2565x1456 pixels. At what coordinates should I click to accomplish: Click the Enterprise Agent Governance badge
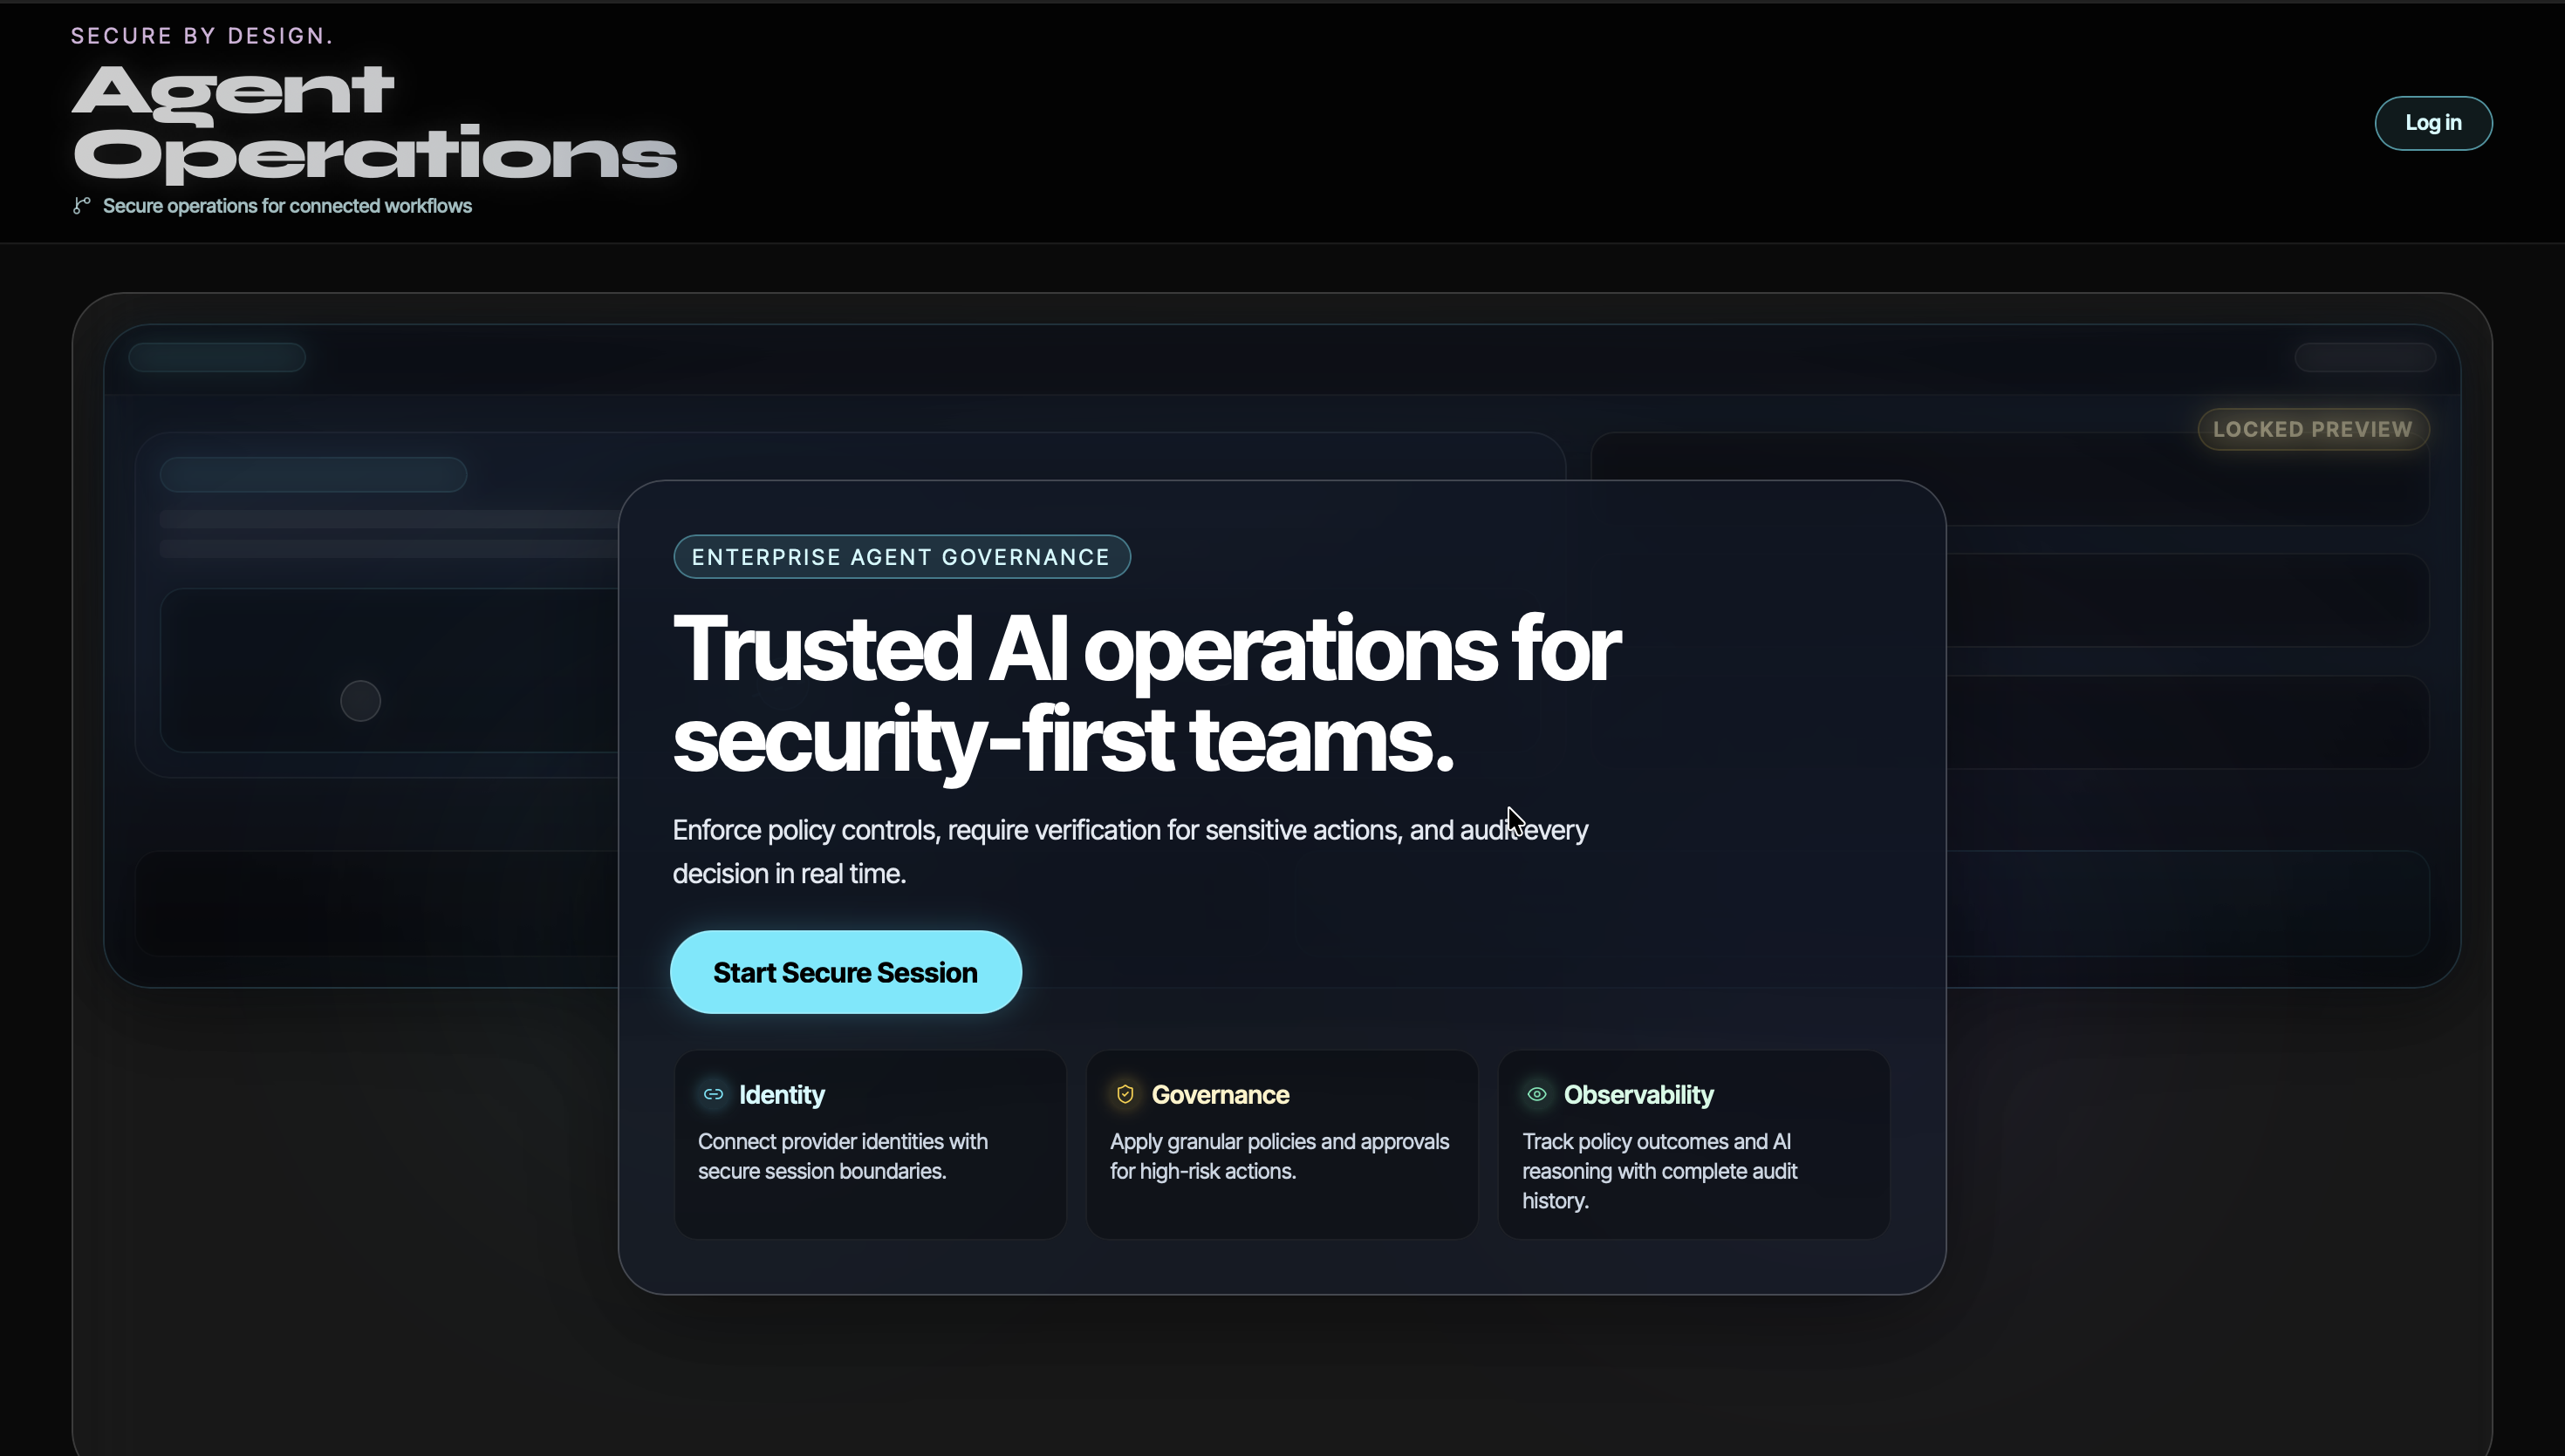click(x=901, y=557)
